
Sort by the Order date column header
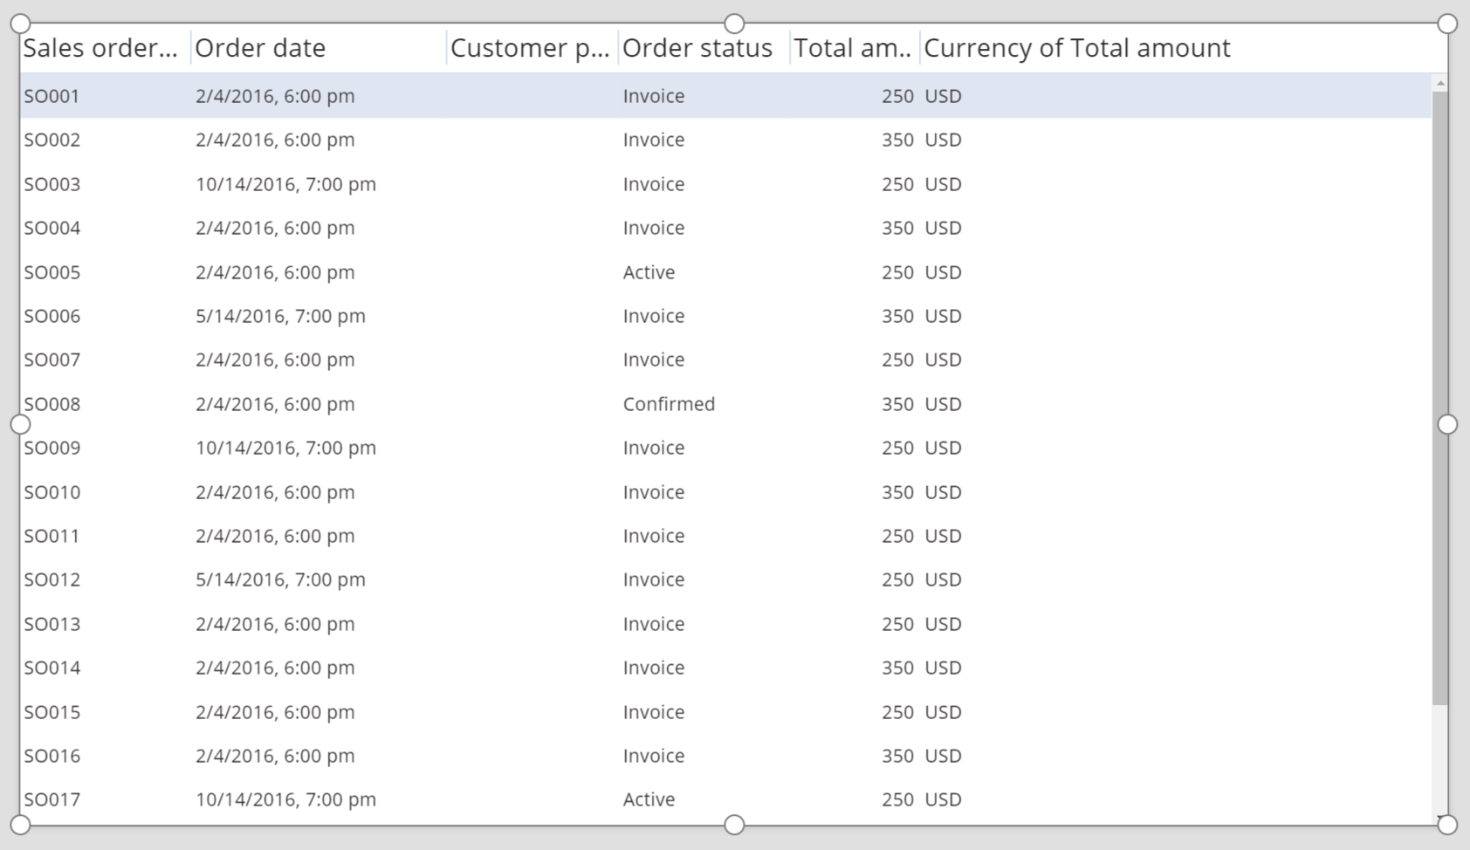tap(261, 48)
